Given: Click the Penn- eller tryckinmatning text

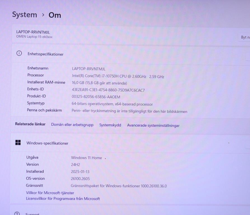Looking at the screenshot, I should point(129,111).
